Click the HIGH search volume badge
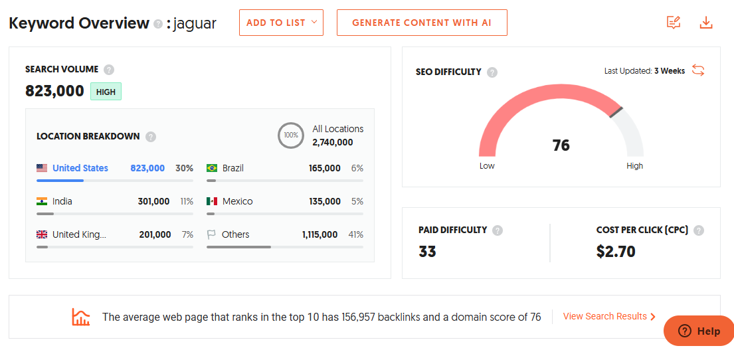 click(106, 92)
